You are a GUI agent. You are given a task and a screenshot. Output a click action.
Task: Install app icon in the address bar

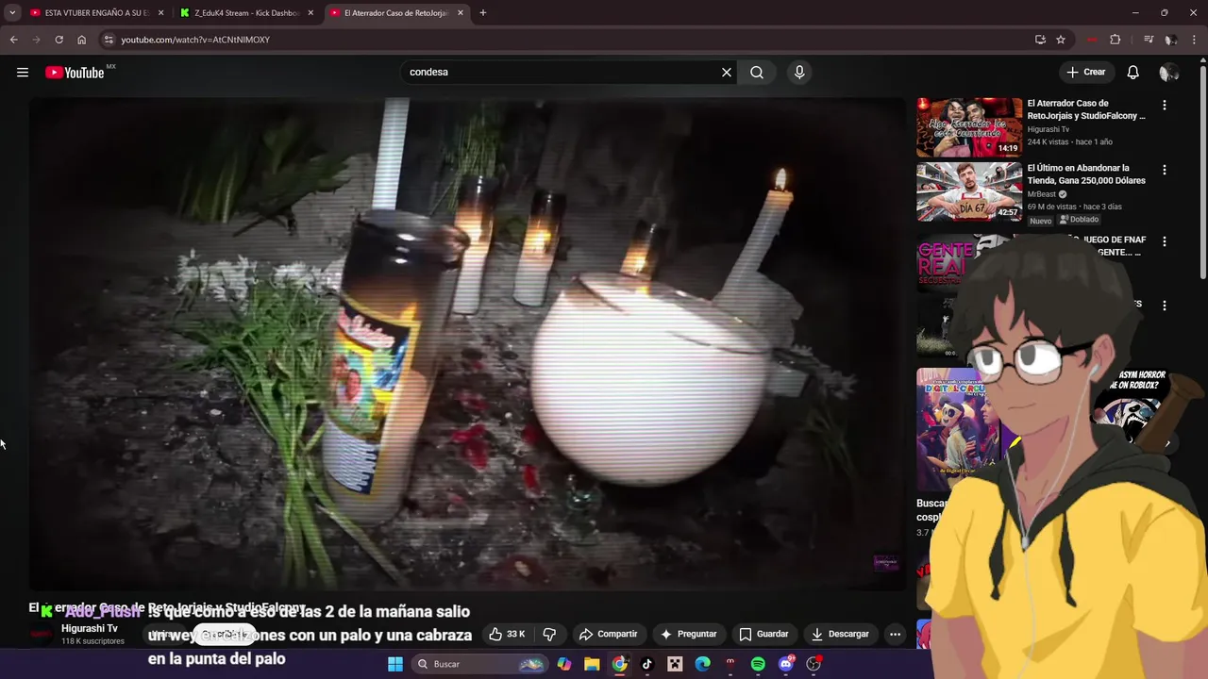(1040, 40)
